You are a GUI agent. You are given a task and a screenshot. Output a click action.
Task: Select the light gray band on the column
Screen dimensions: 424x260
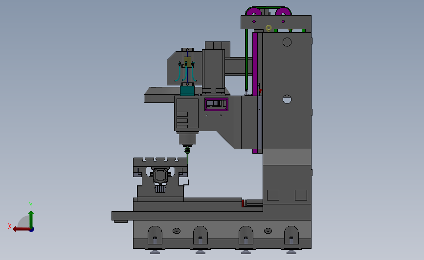tap(287, 157)
